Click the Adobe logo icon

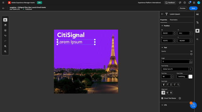[9, 3]
